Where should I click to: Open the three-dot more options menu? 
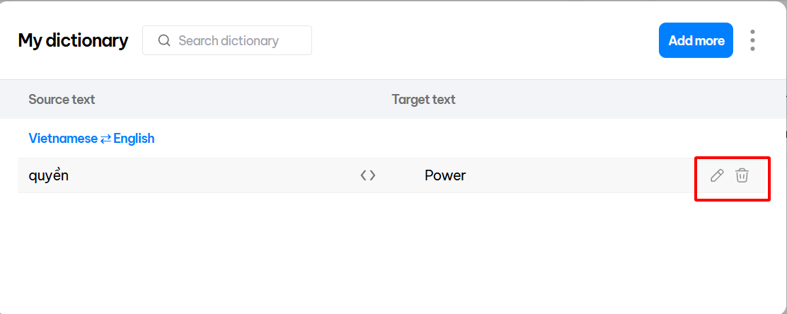(x=752, y=40)
